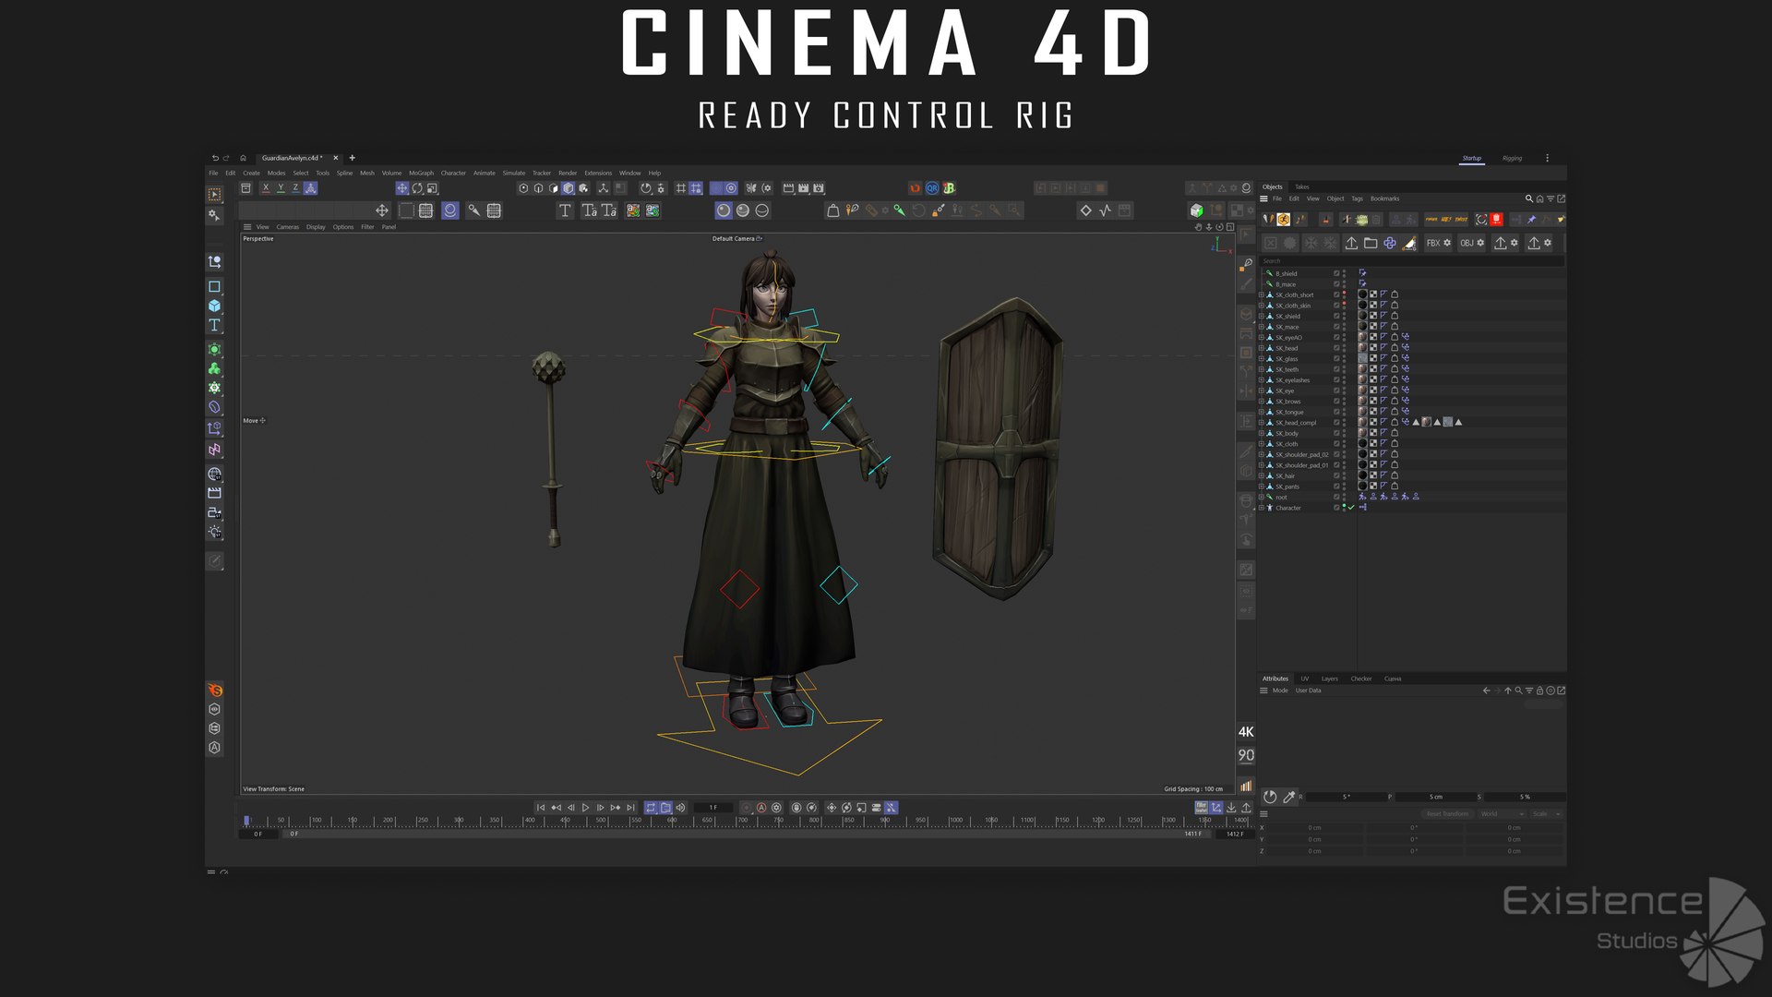Toggle the green enable check on Character
This screenshot has height=997, width=1772.
(1351, 508)
